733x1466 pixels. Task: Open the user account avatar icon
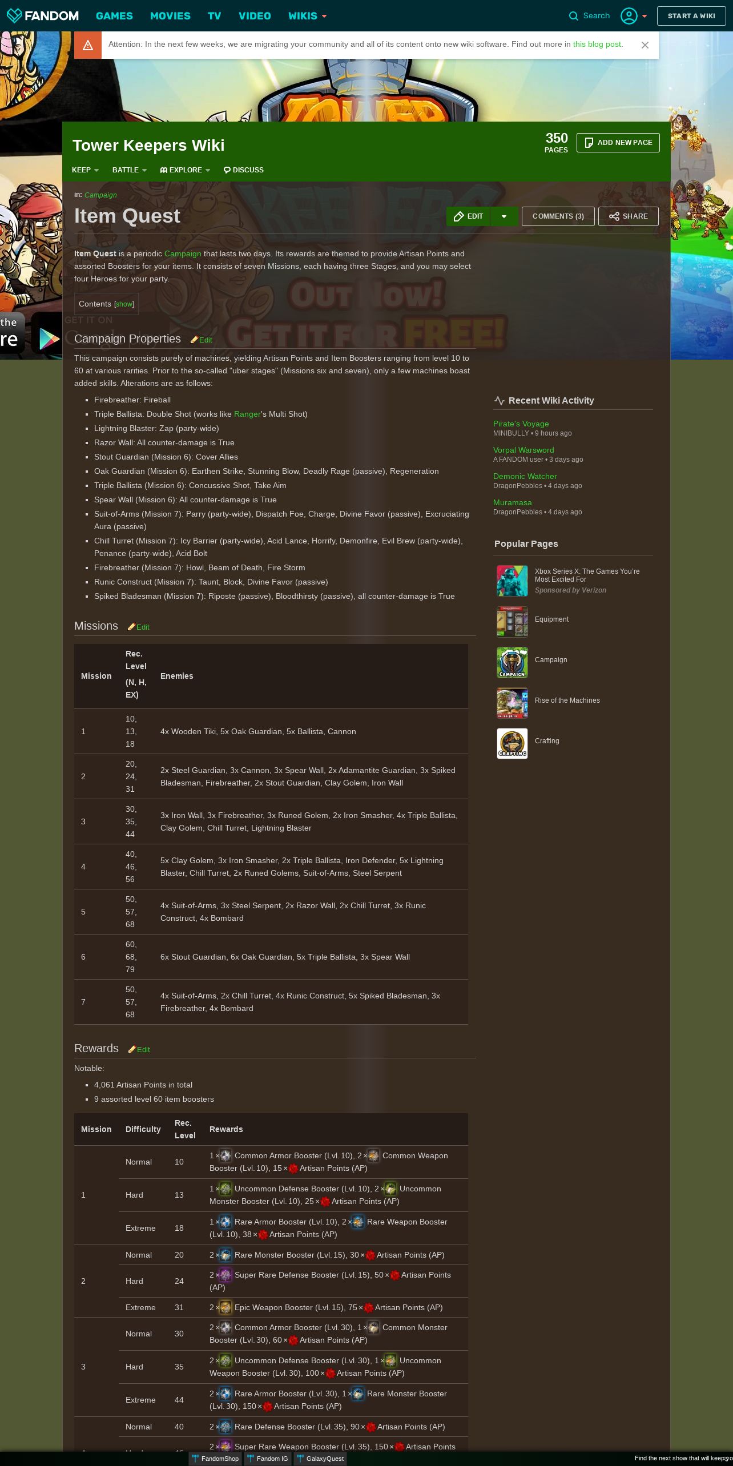coord(629,16)
